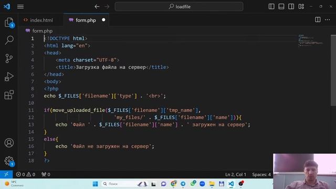This screenshot has height=189, width=336.
Task: Click the Spaces: 4 indentation indicator
Action: 261,174
